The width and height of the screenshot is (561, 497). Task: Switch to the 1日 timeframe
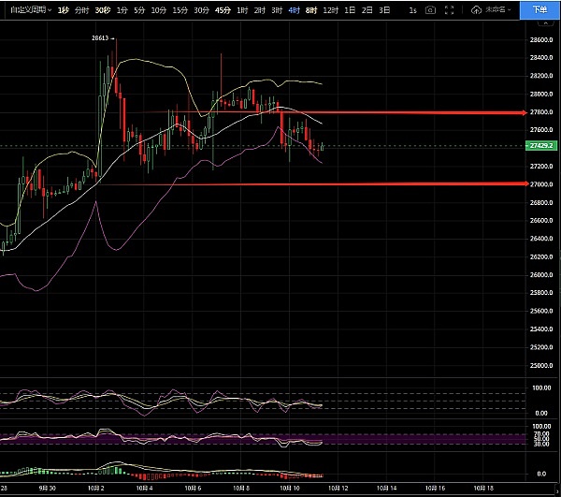pos(349,9)
